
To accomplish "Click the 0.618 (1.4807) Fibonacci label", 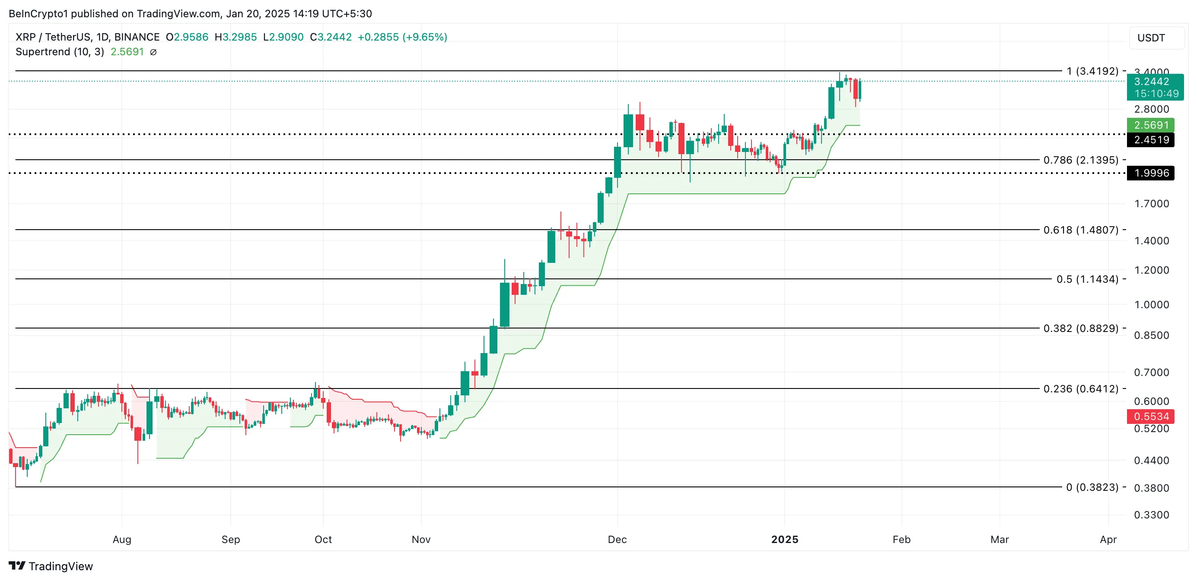I will click(x=1081, y=230).
